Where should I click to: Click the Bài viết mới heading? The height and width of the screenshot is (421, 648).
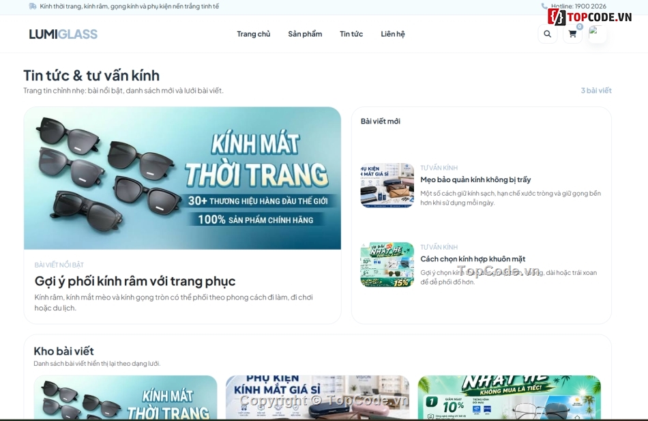[380, 121]
